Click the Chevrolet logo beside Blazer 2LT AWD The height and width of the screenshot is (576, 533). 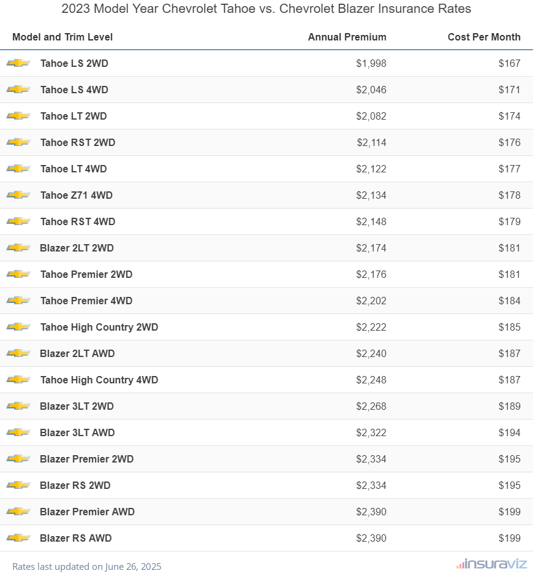click(x=18, y=353)
